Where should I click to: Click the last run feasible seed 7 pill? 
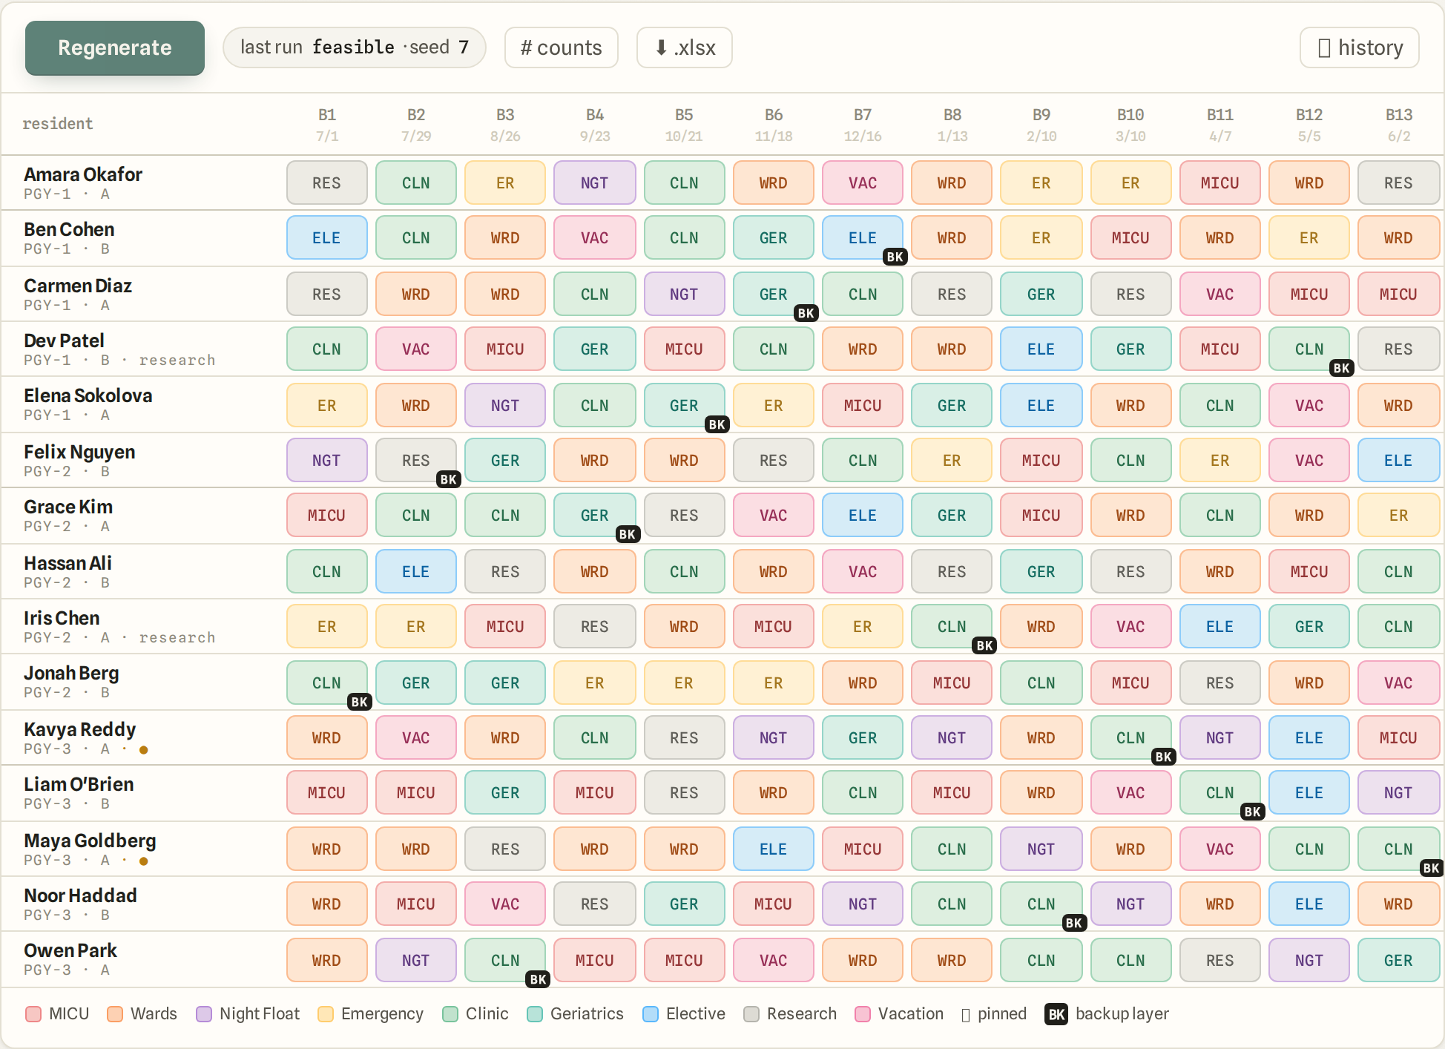[355, 48]
